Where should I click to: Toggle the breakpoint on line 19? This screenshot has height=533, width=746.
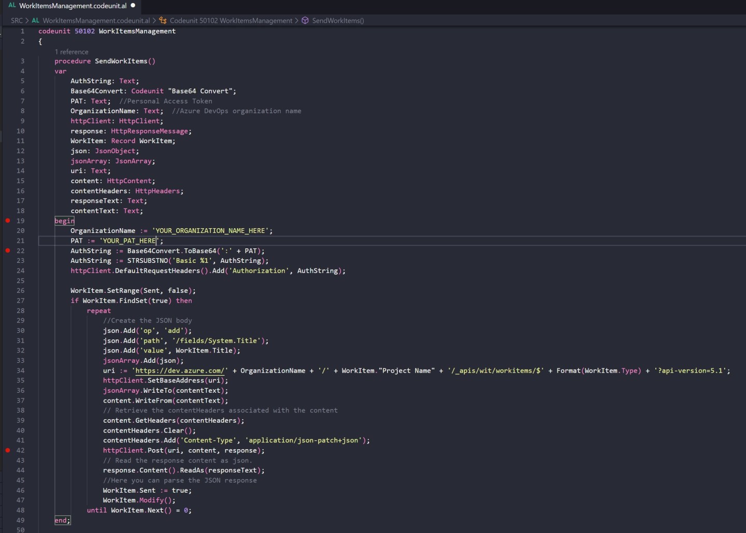pyautogui.click(x=8, y=220)
